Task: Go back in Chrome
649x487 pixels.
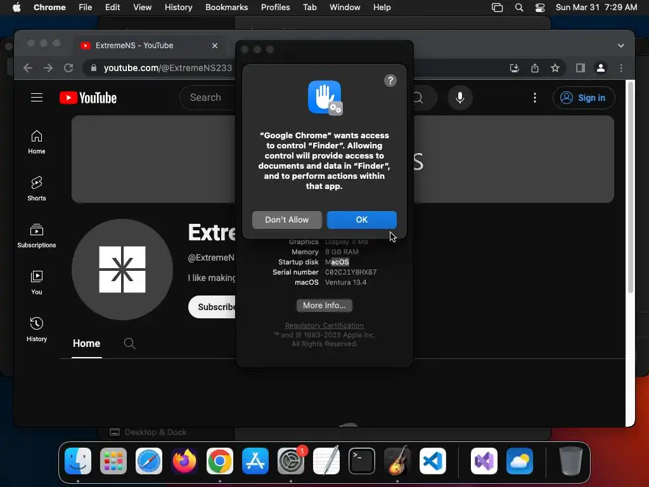Action: (x=28, y=68)
